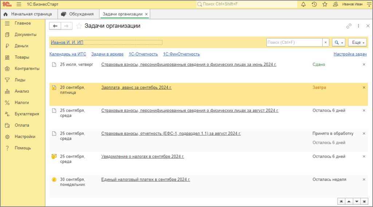The width and height of the screenshot is (373, 207).
Task: Click the notifications bell icon
Action: coord(303,4)
